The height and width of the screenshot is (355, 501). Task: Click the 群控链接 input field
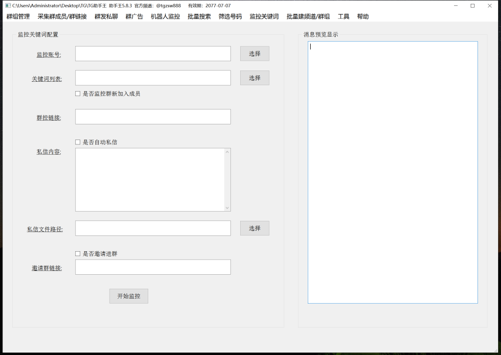[x=153, y=117]
